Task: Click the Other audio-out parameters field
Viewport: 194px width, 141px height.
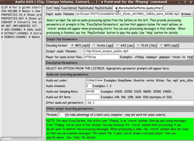Action: click(139, 103)
